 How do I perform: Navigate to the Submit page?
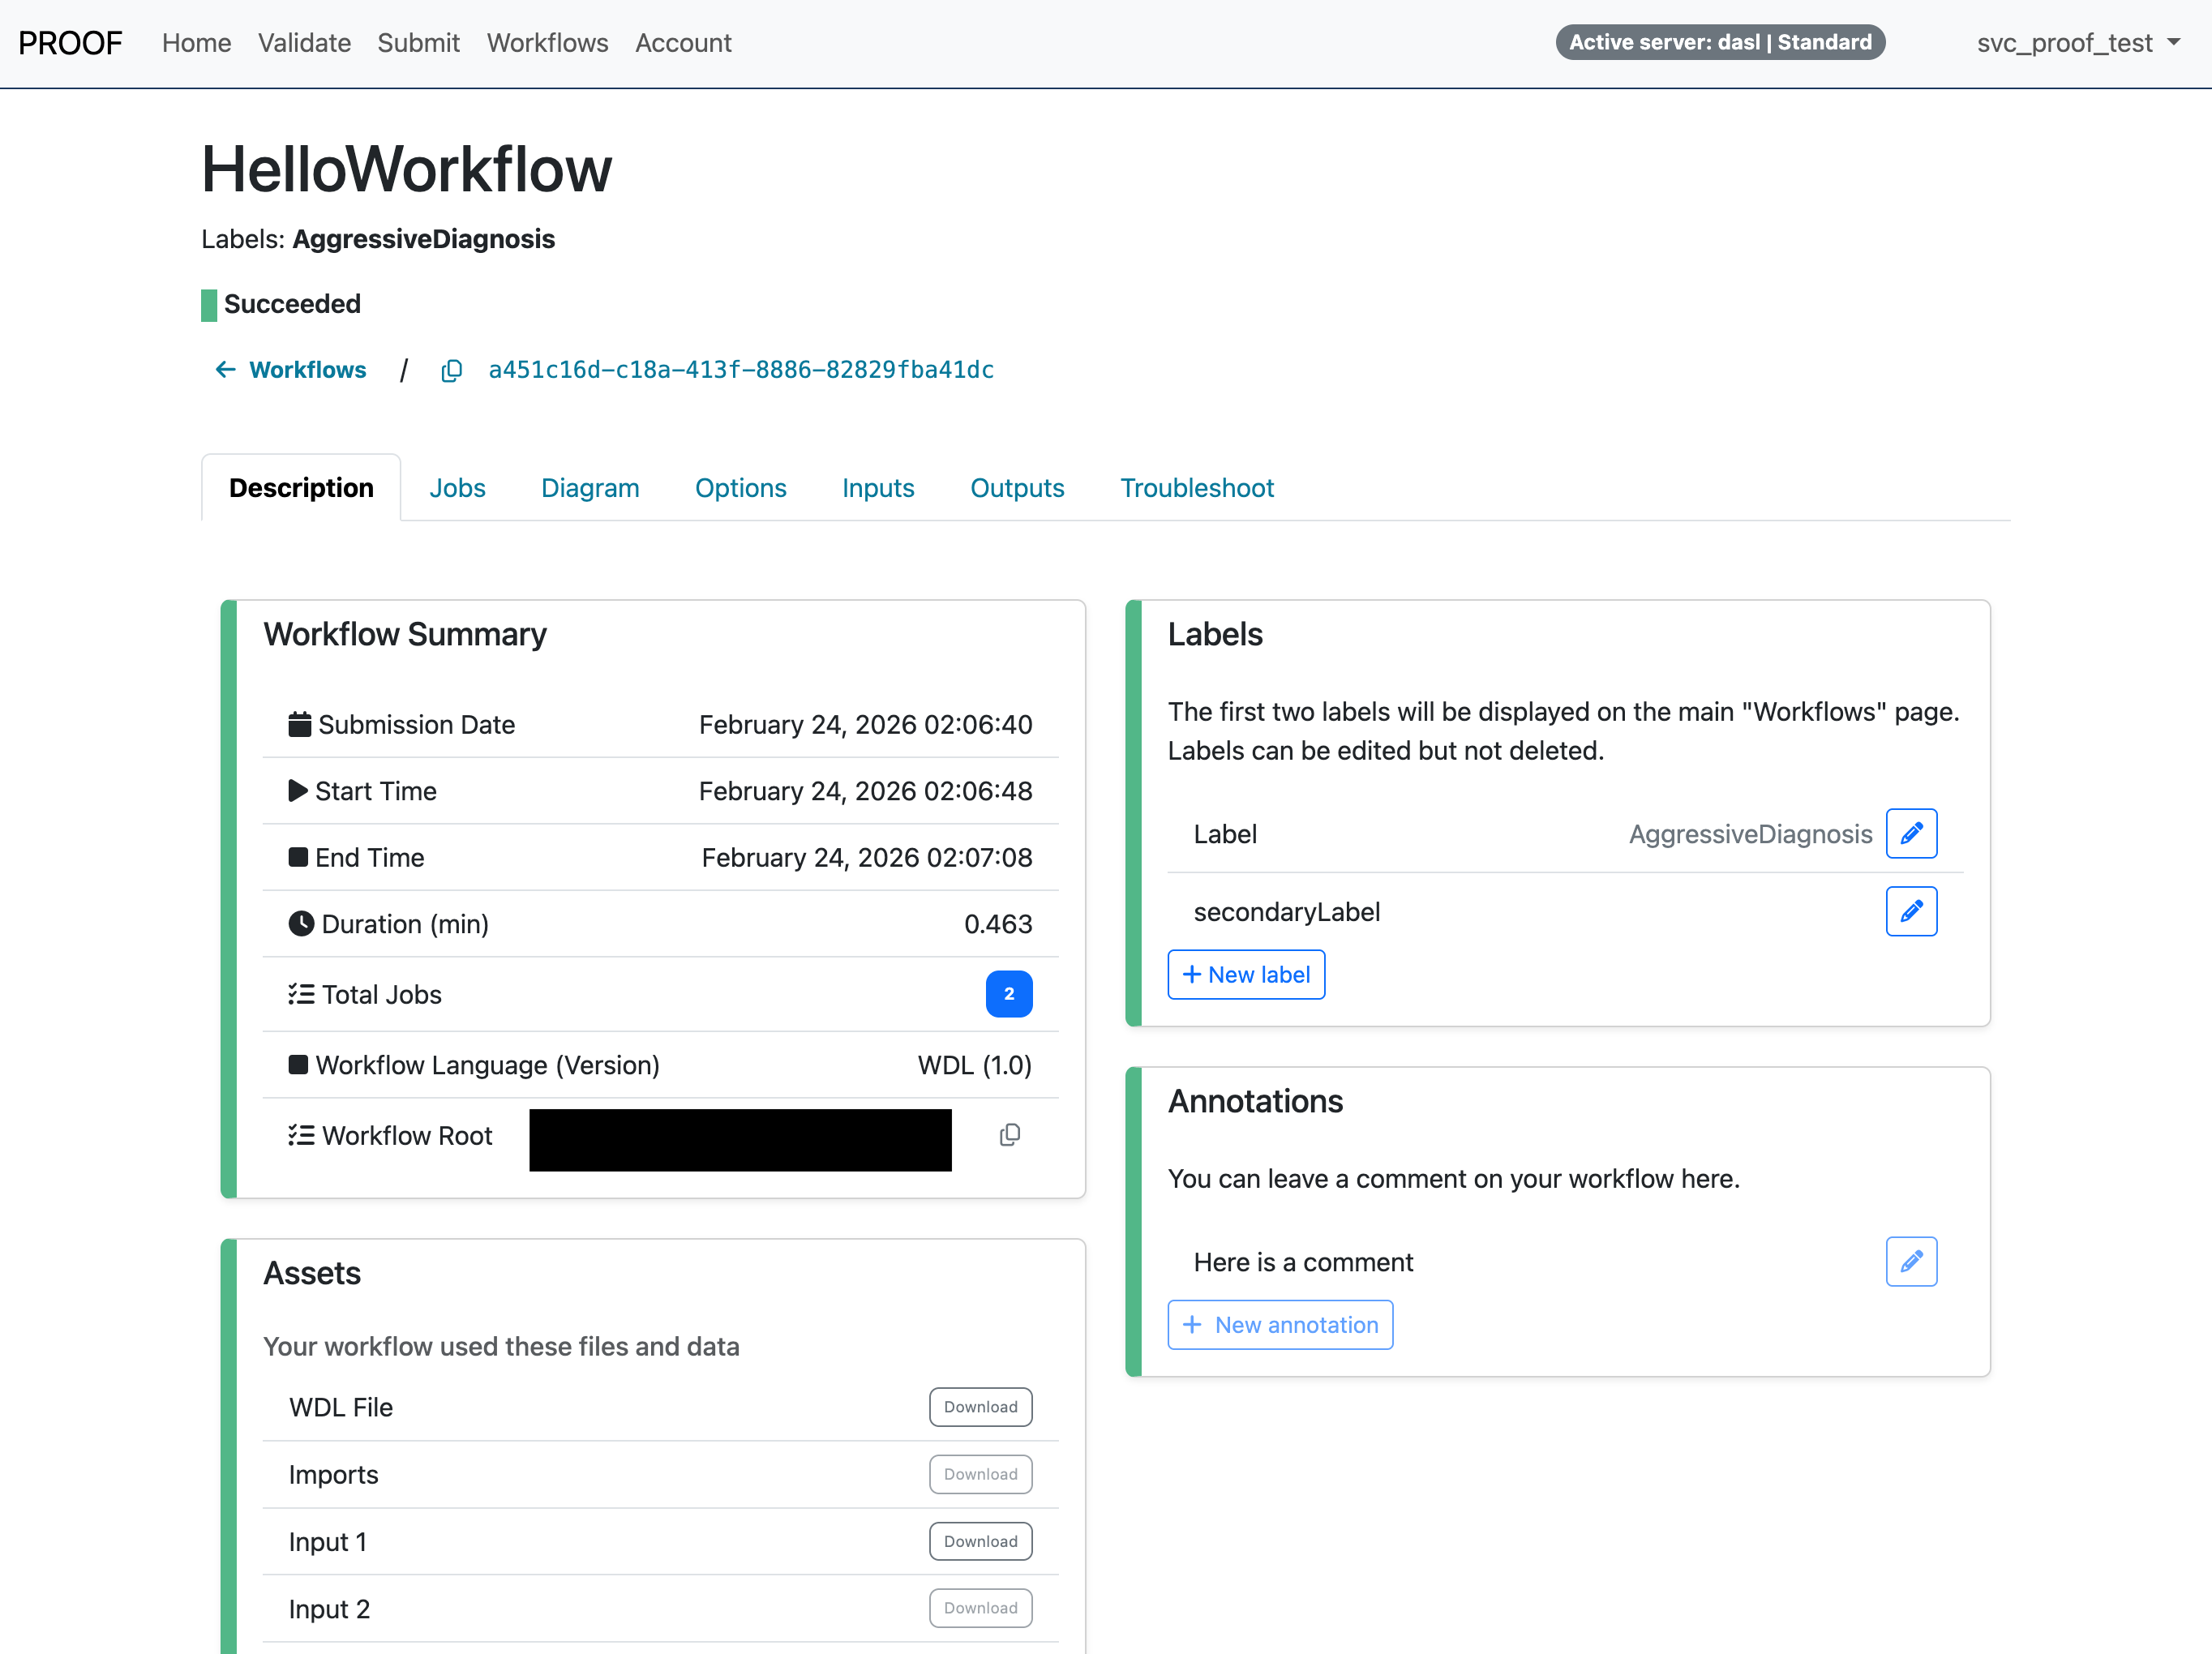coord(418,43)
